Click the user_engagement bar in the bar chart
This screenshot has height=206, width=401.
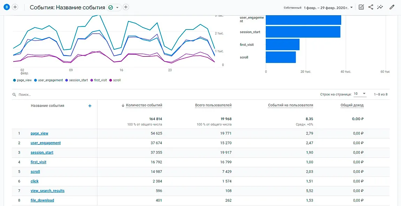303,20
